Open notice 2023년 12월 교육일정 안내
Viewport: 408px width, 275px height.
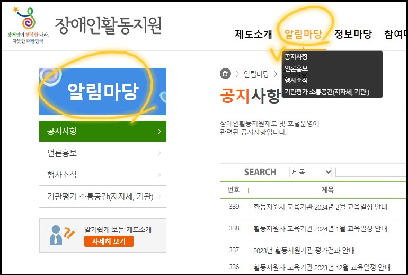(322, 268)
